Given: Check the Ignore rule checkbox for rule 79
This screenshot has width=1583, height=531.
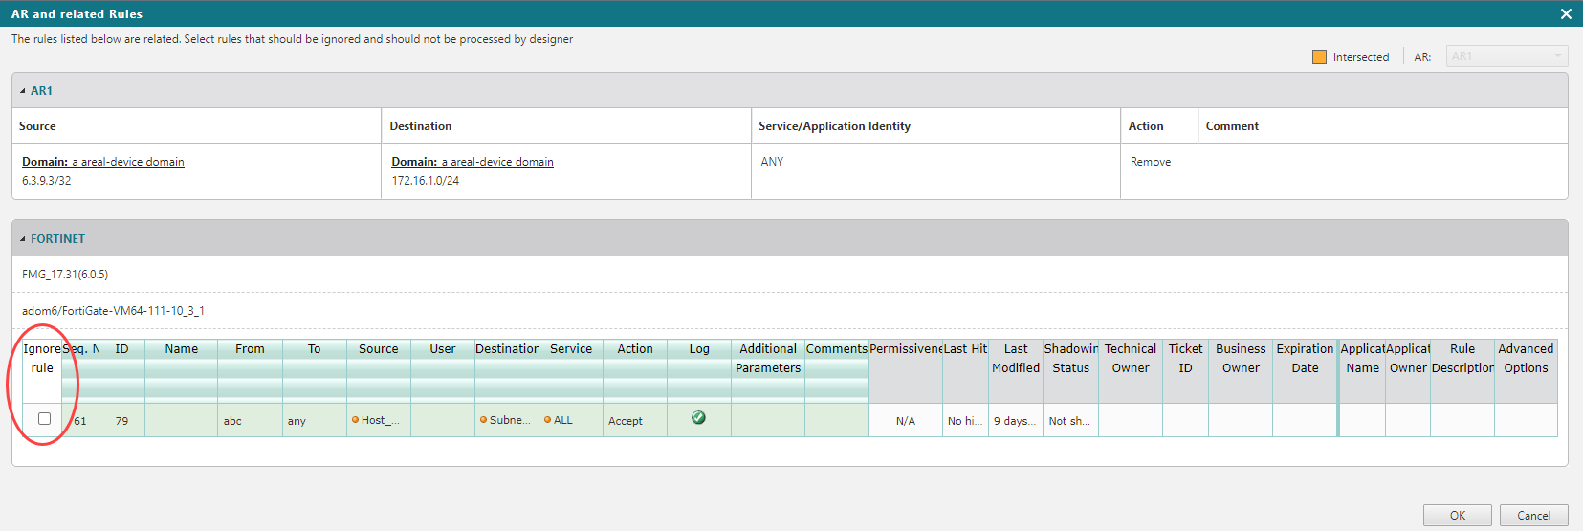Looking at the screenshot, I should pos(44,419).
